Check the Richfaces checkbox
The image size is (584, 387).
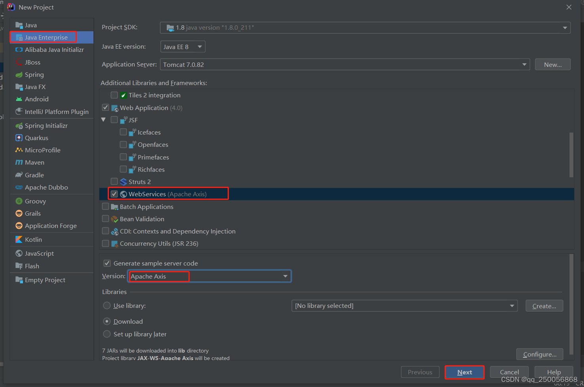pos(123,169)
